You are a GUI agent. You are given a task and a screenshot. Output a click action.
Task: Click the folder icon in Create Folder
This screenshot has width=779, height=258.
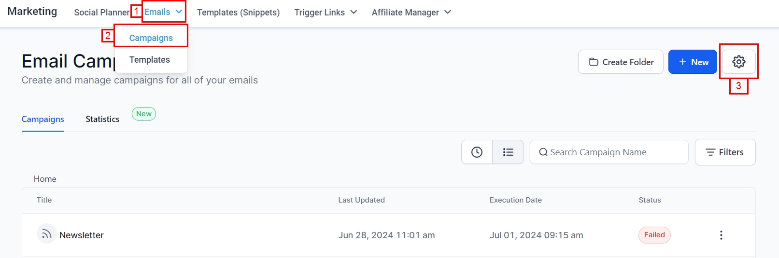point(594,62)
